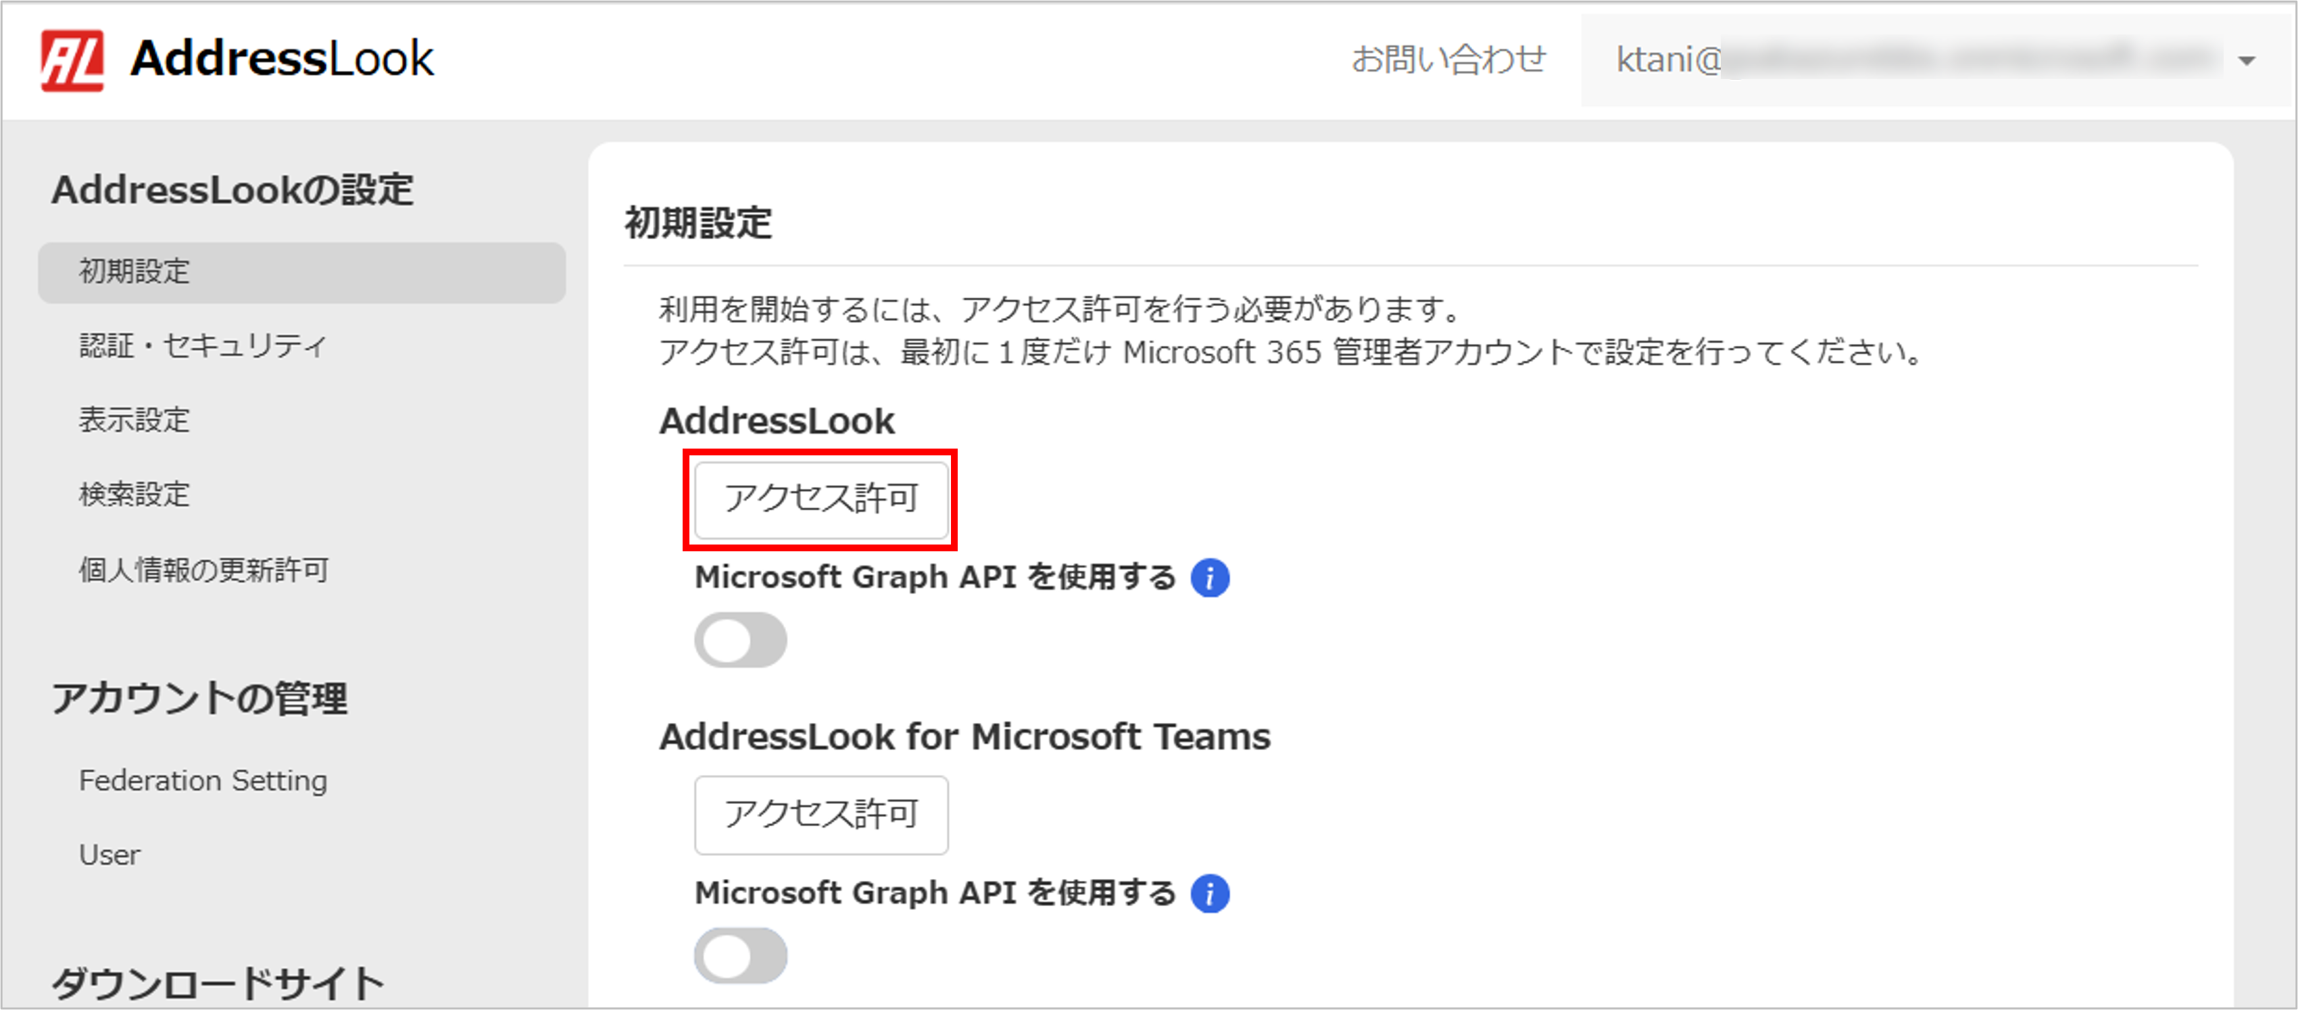Image resolution: width=2298 pixels, height=1010 pixels.
Task: Enable Graph API switch for Microsoft Teams section
Action: tap(740, 956)
